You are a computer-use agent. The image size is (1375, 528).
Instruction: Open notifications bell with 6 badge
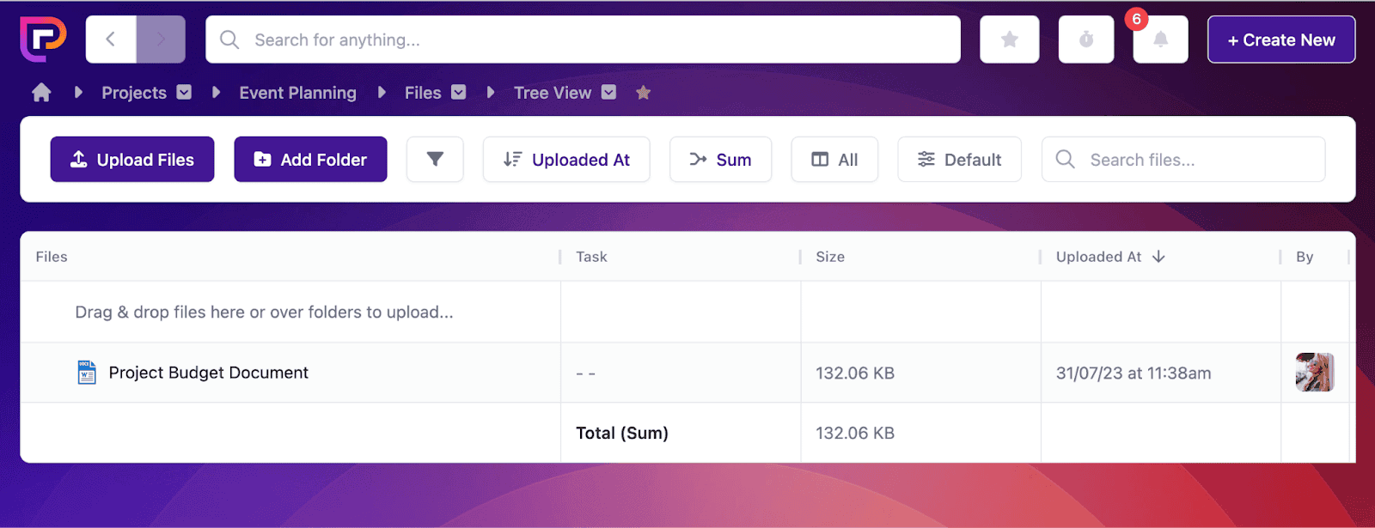[x=1160, y=39]
